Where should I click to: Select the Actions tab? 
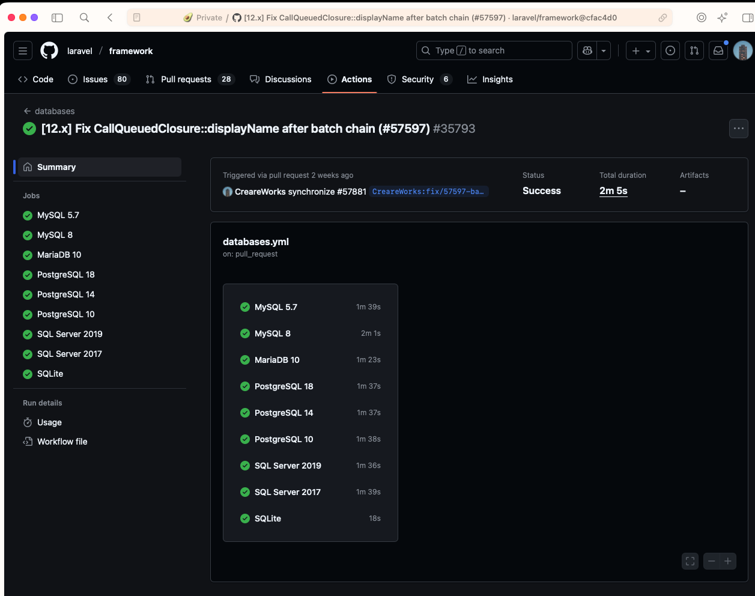350,79
